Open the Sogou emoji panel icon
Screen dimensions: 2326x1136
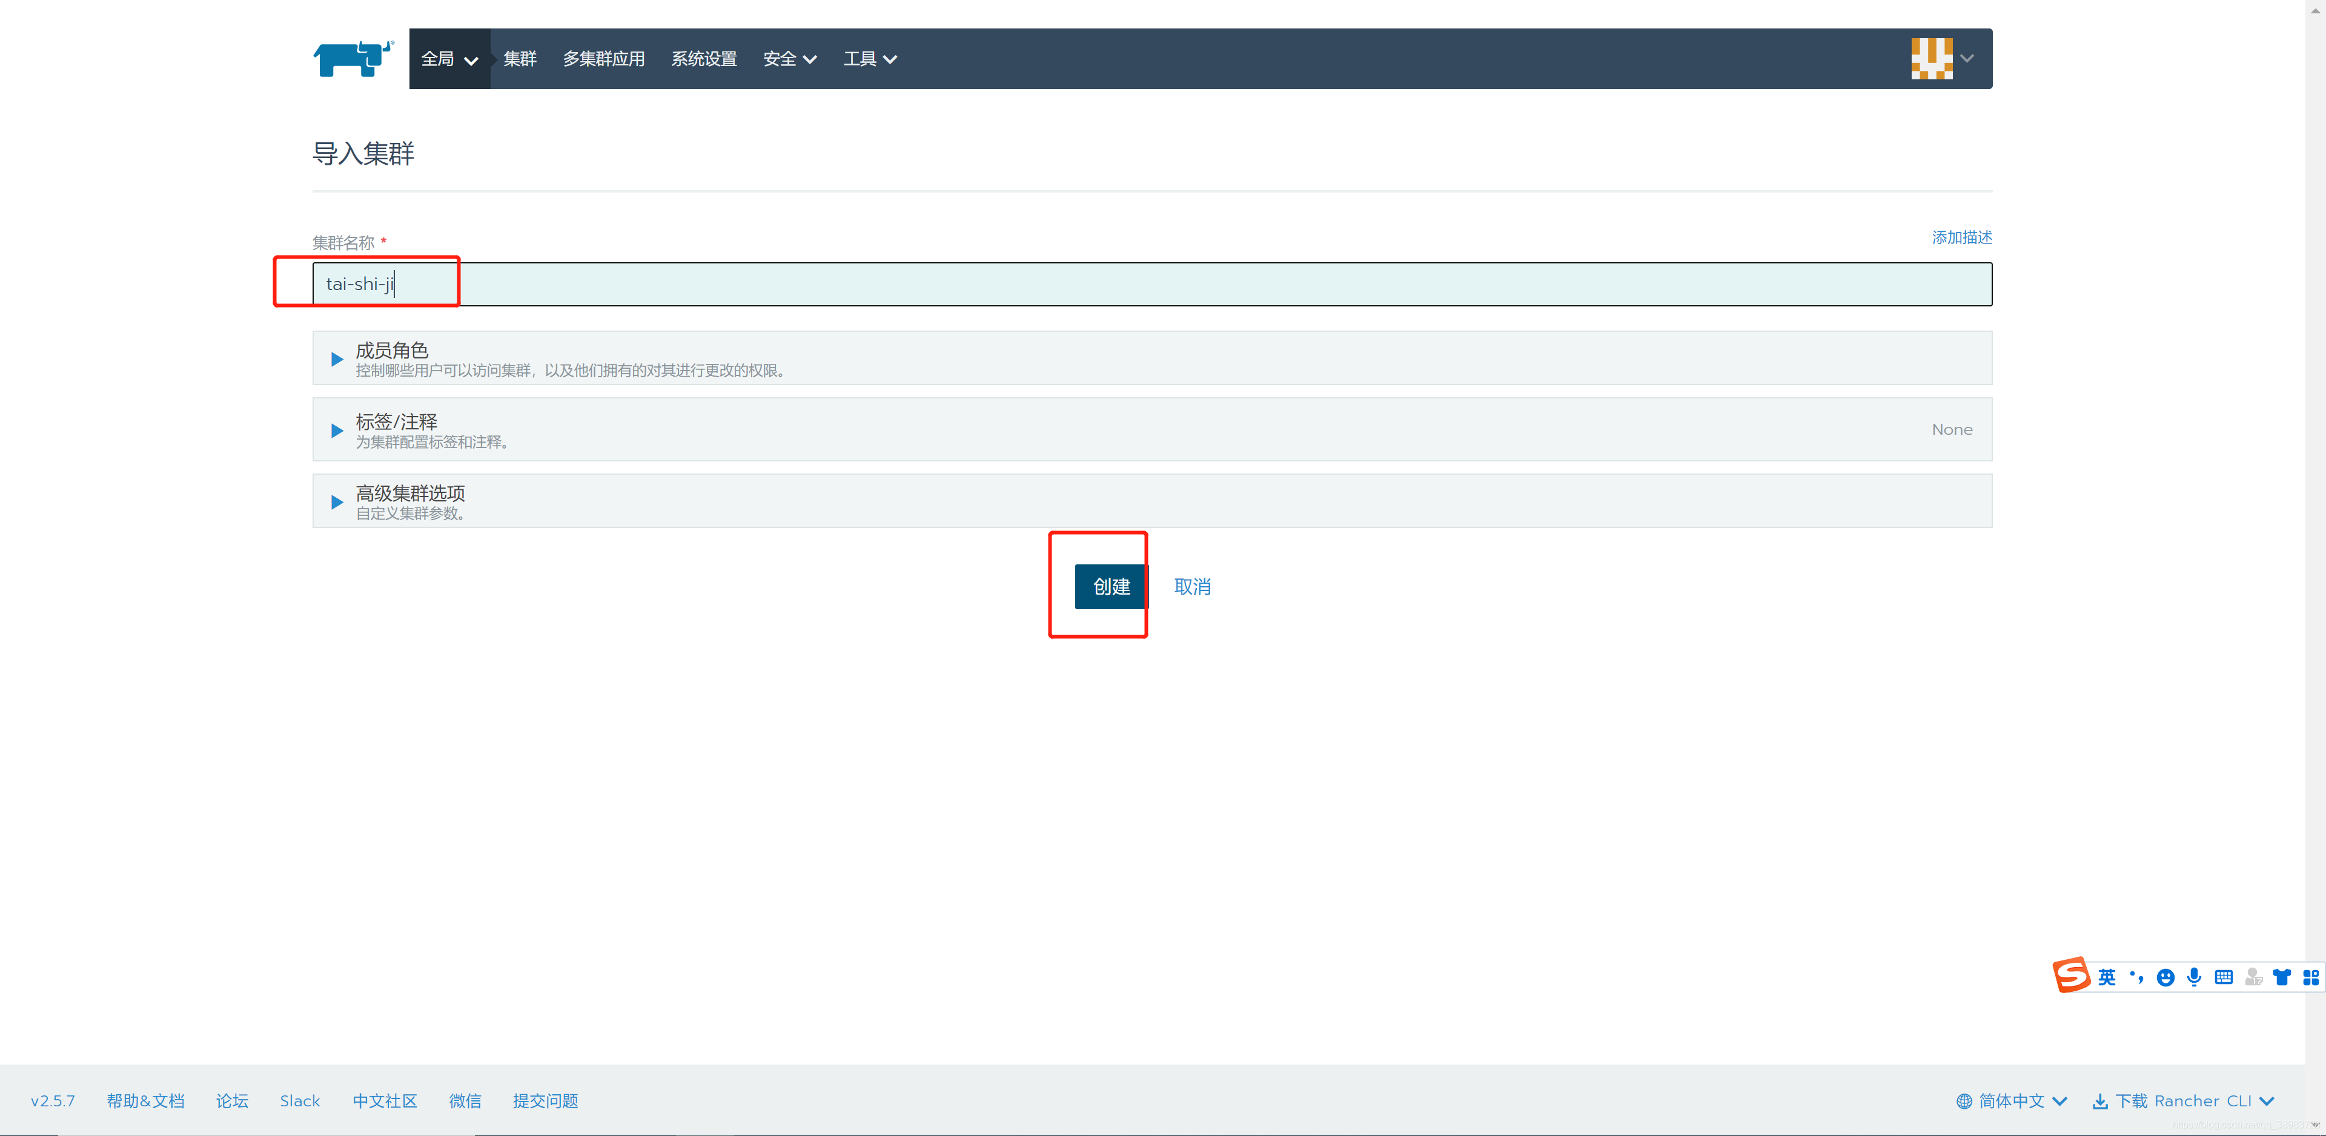pos(2165,977)
